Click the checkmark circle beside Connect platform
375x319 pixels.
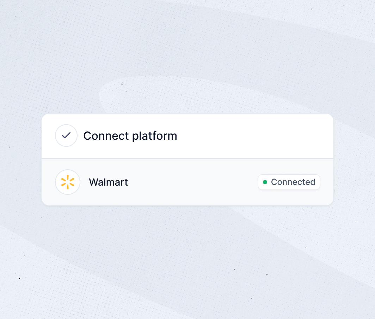tap(66, 136)
